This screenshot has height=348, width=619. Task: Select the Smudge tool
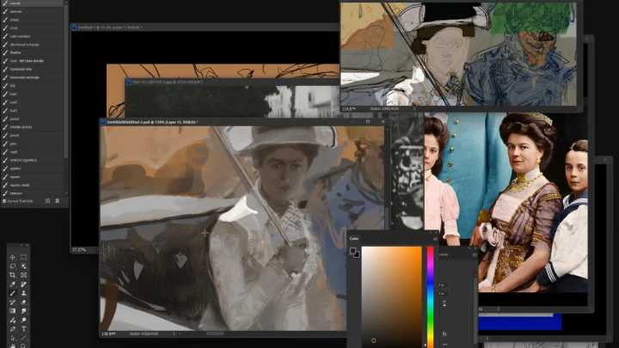pyautogui.click(x=24, y=311)
